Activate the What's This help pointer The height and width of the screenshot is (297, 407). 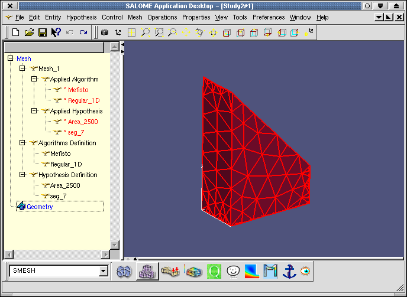[56, 32]
